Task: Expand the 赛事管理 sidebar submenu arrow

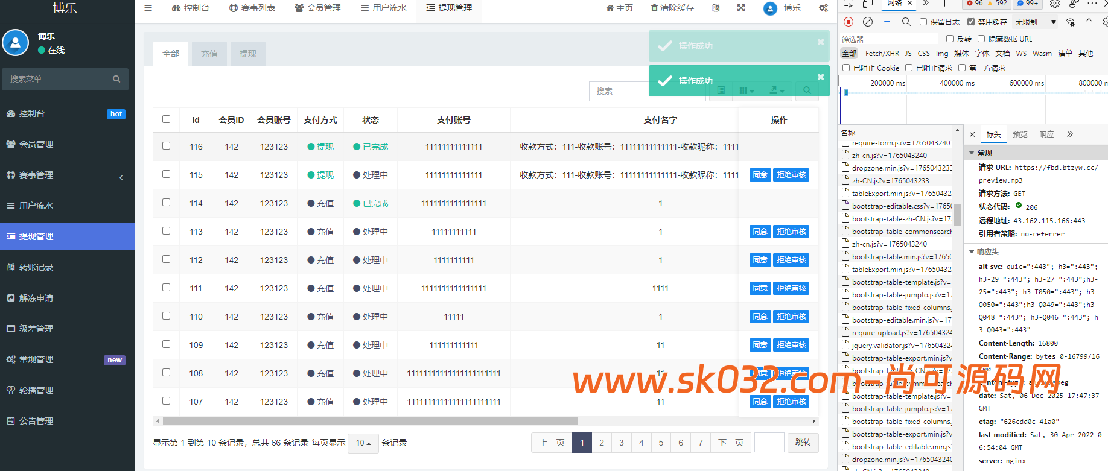Action: pos(121,177)
